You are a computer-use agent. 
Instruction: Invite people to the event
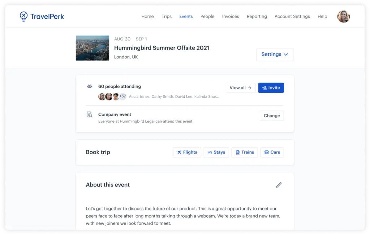271,88
